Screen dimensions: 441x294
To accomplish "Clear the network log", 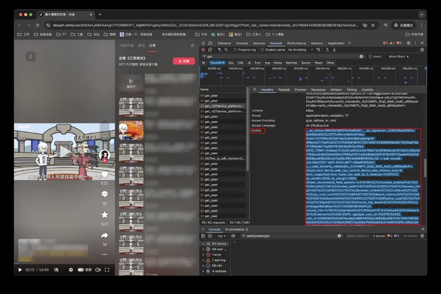I will coord(210,50).
